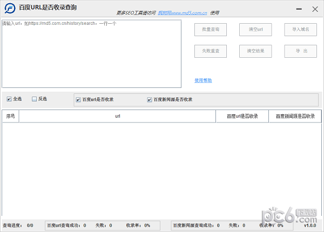This screenshot has height=232, width=324.
Task: Sort by the url column header
Action: point(117,116)
